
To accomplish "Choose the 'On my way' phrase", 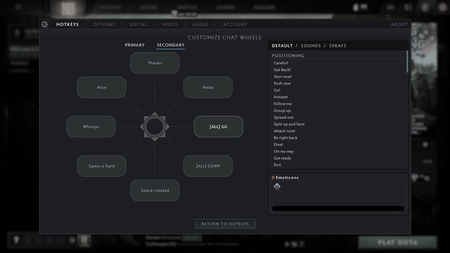I will click(x=284, y=151).
